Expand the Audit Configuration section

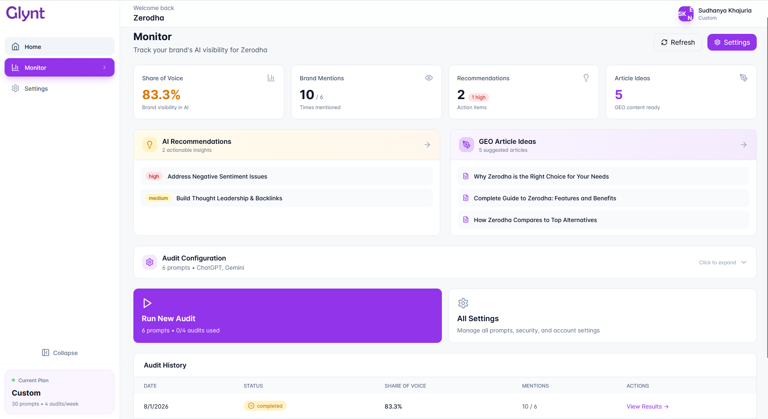722,262
